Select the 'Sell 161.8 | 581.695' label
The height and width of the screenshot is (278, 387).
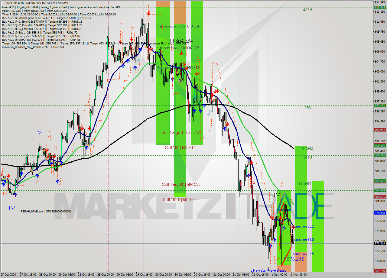pos(180,199)
